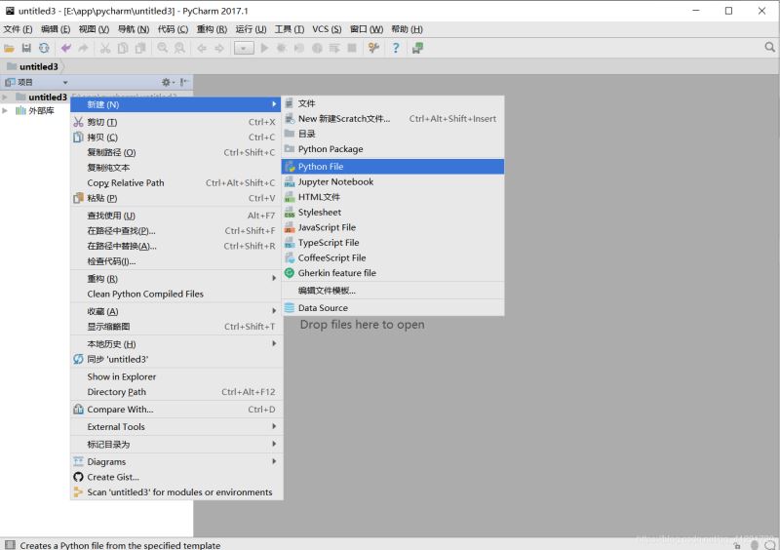780x550 pixels.
Task: Choose TypeScript File from the submenu
Action: click(393, 243)
